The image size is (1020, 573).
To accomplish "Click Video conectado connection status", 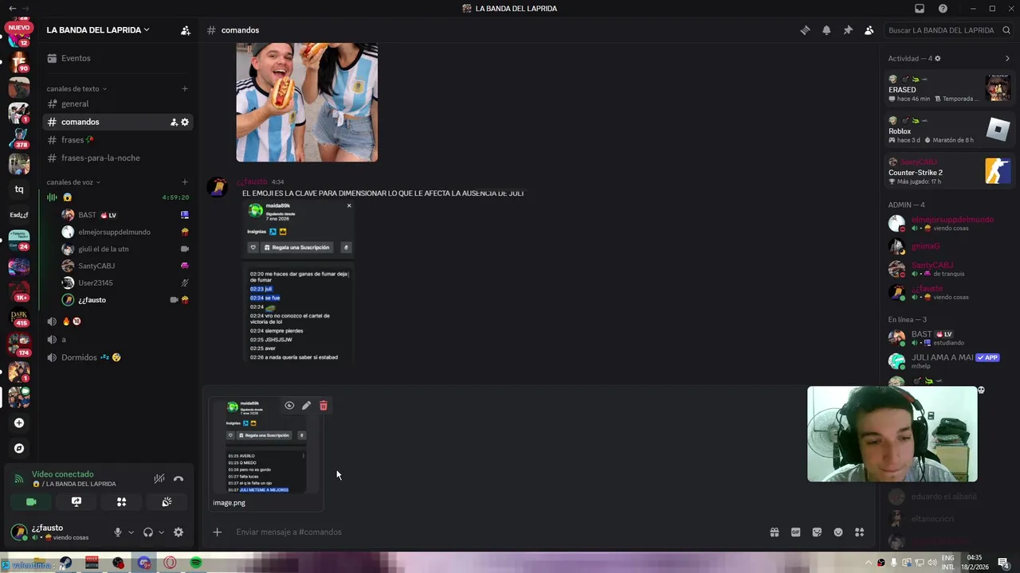I will pyautogui.click(x=63, y=474).
